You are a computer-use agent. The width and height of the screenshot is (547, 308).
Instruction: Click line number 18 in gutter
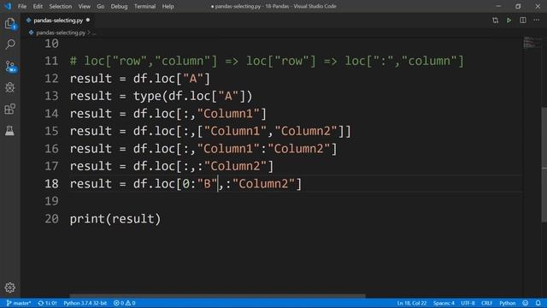(x=51, y=184)
